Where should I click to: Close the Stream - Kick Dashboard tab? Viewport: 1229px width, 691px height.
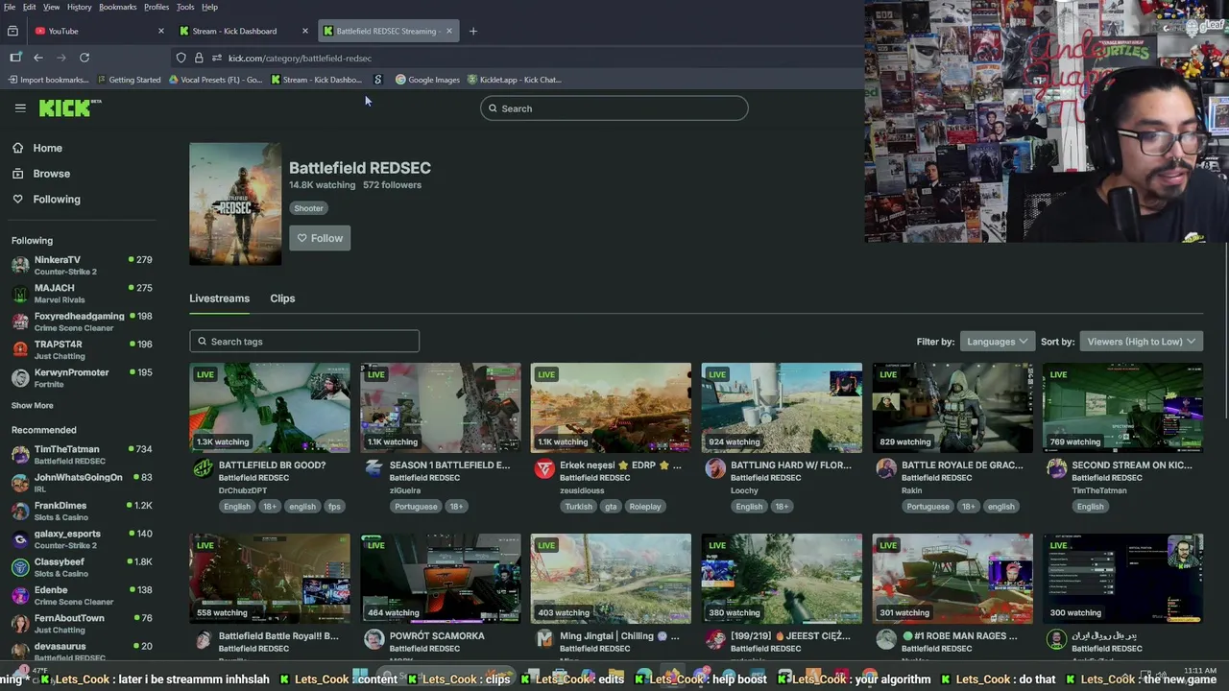point(304,31)
